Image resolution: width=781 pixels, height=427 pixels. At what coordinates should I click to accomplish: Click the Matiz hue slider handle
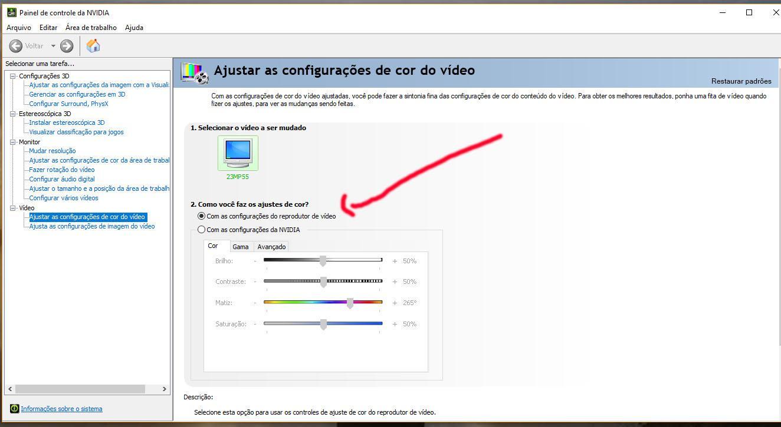(350, 303)
